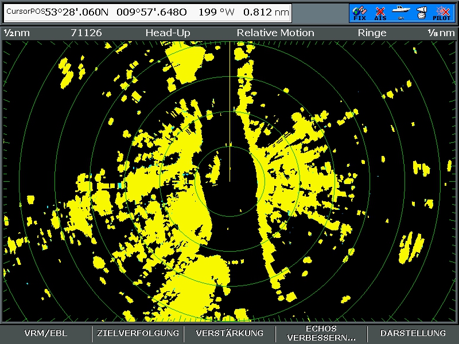
Task: Click the radar scanner status icon
Action: (421, 13)
